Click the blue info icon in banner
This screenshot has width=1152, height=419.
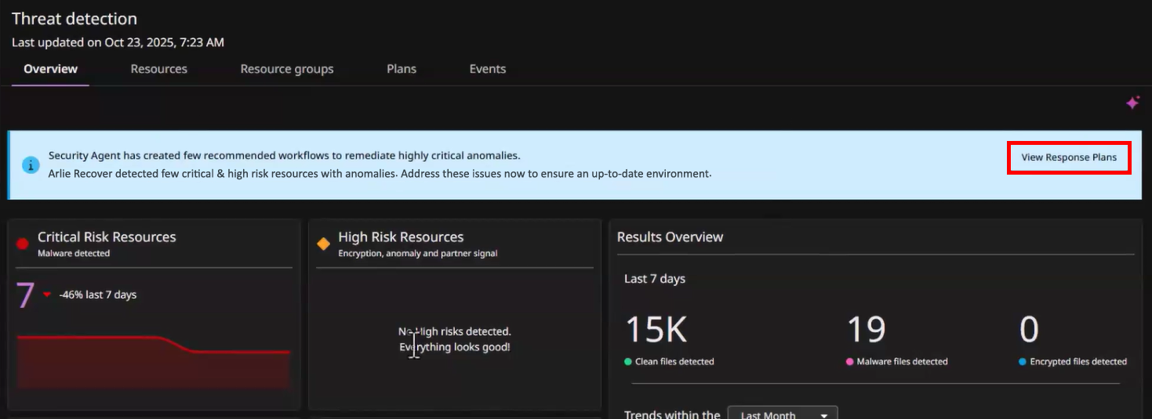click(x=31, y=165)
